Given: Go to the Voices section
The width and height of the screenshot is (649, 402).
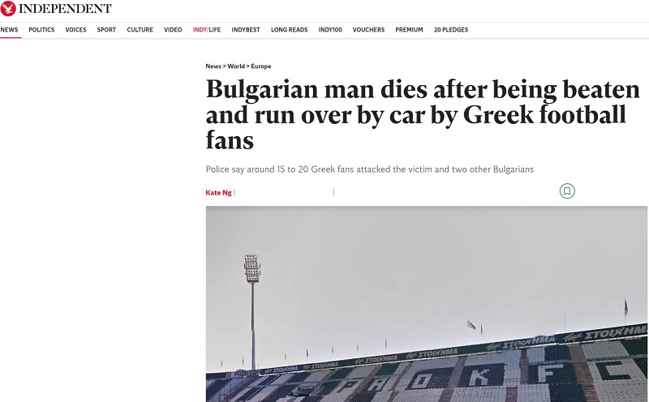Looking at the screenshot, I should pos(75,30).
